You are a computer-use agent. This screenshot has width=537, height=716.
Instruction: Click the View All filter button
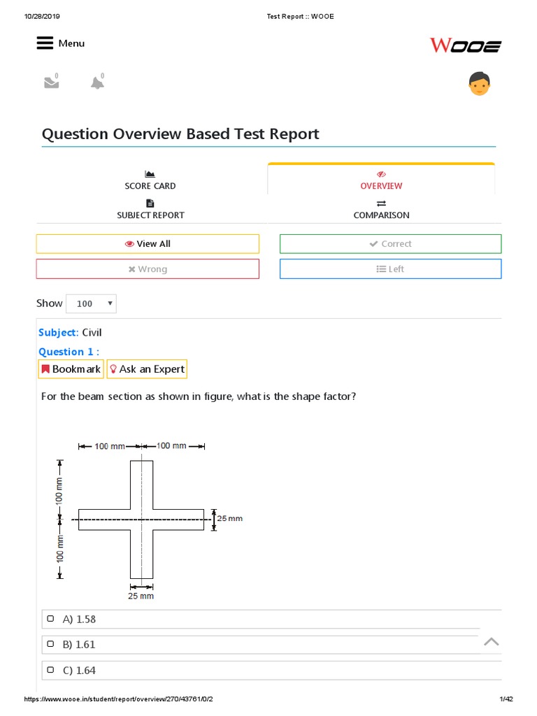pos(148,244)
